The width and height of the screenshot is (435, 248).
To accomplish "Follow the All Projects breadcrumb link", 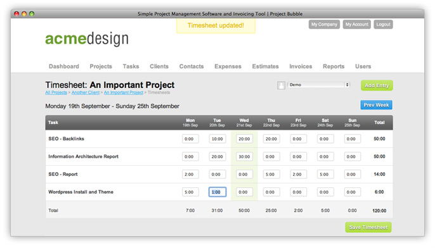I will 56,92.
